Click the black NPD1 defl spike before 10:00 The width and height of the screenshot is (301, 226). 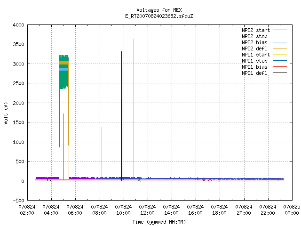(x=121, y=116)
